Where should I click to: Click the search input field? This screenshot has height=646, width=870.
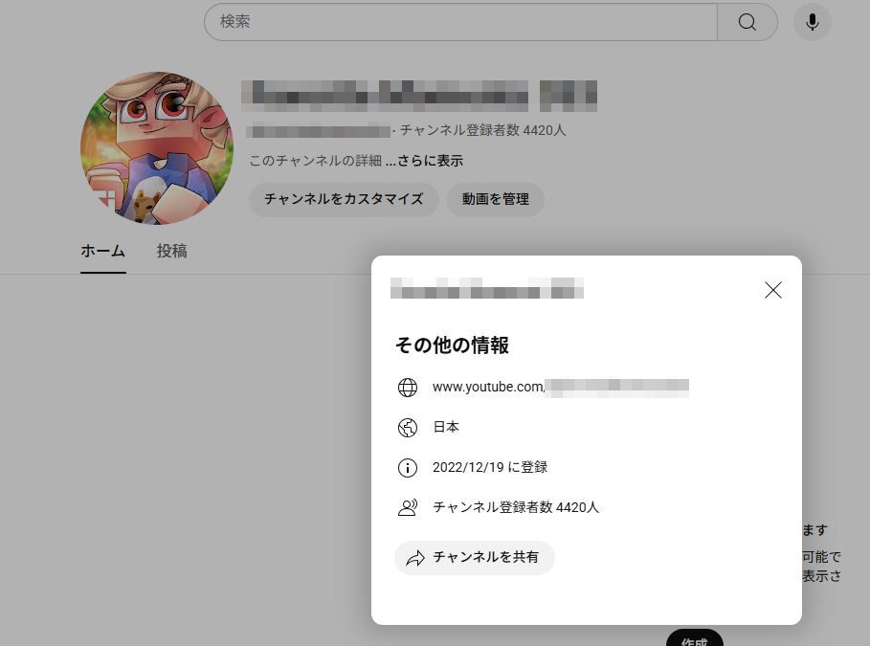pos(459,22)
